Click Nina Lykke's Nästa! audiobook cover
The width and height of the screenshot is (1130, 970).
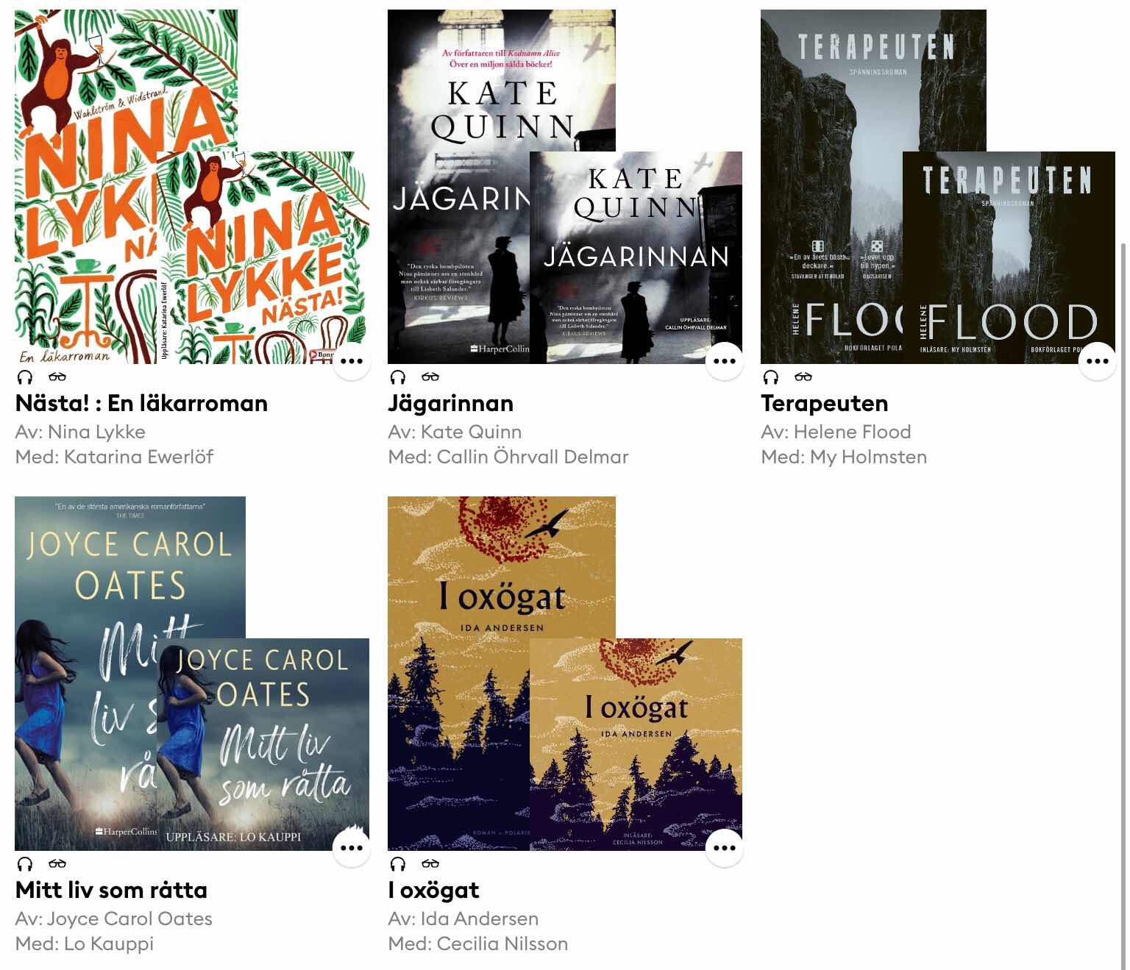(263, 257)
